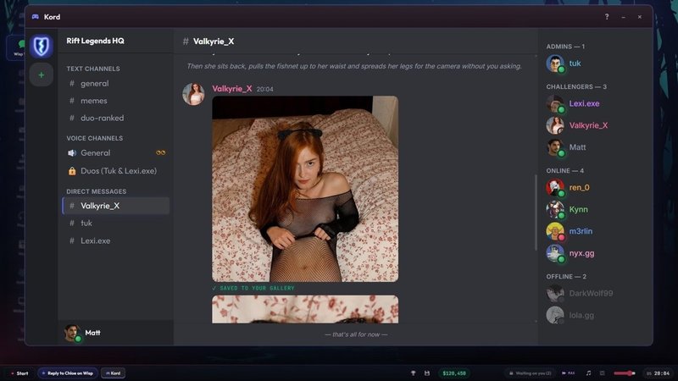Open the help question mark icon
Screen dimensions: 678x381
[607, 17]
